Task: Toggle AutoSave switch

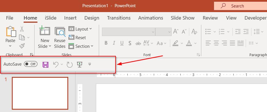Action: pyautogui.click(x=31, y=64)
